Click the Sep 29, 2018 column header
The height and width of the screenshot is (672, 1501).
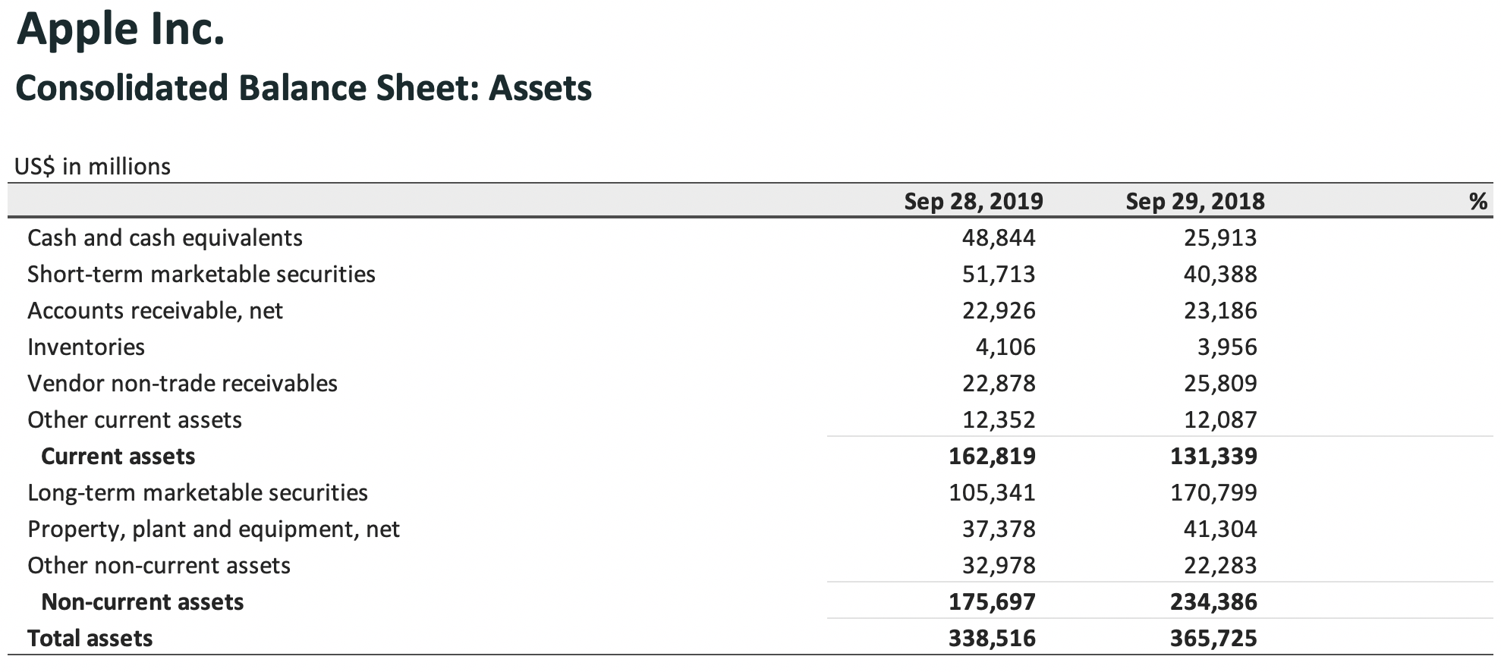[1194, 201]
